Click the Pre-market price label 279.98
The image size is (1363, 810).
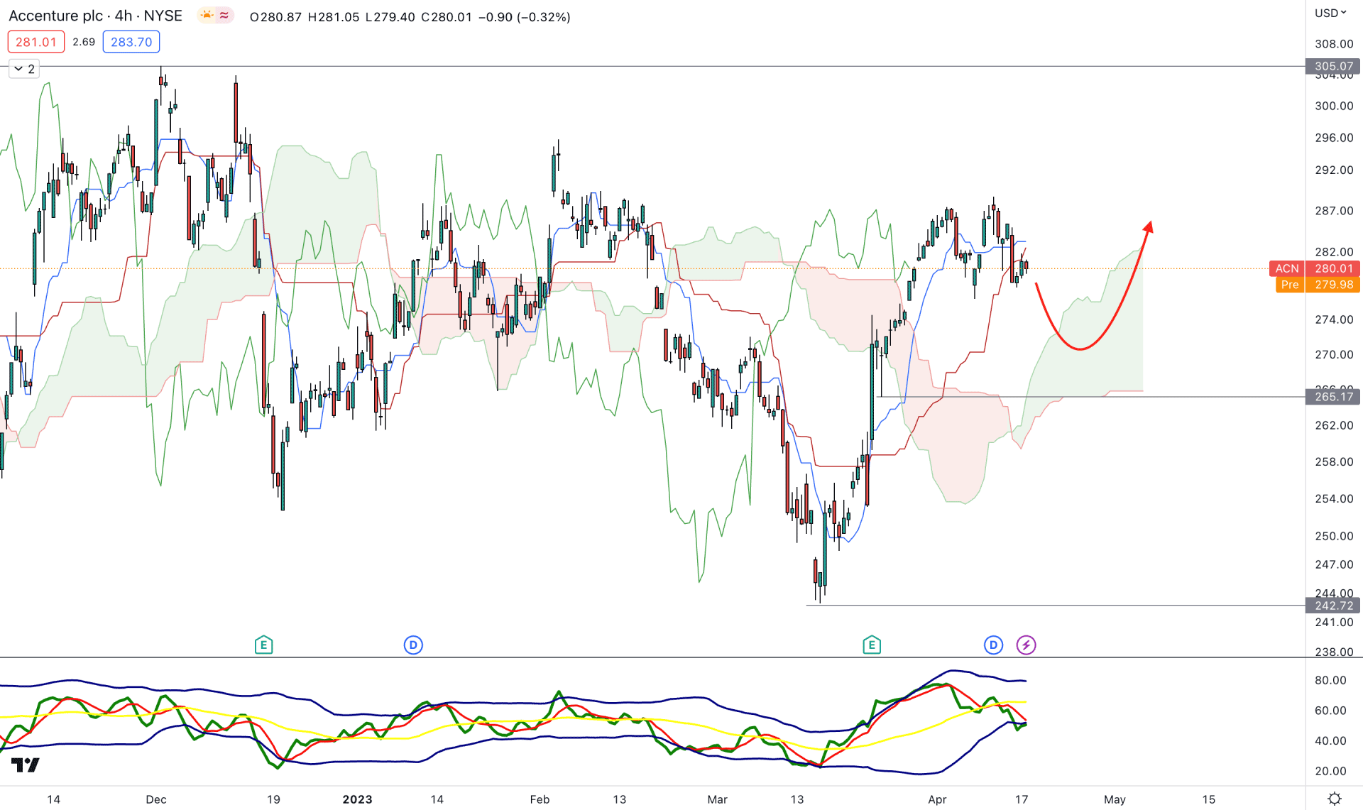pos(1318,285)
